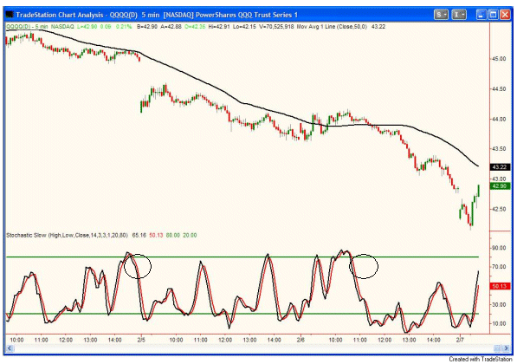The height and width of the screenshot is (364, 517).
Task: Click the 'V=70,525,918' volume value
Action: pyautogui.click(x=276, y=26)
